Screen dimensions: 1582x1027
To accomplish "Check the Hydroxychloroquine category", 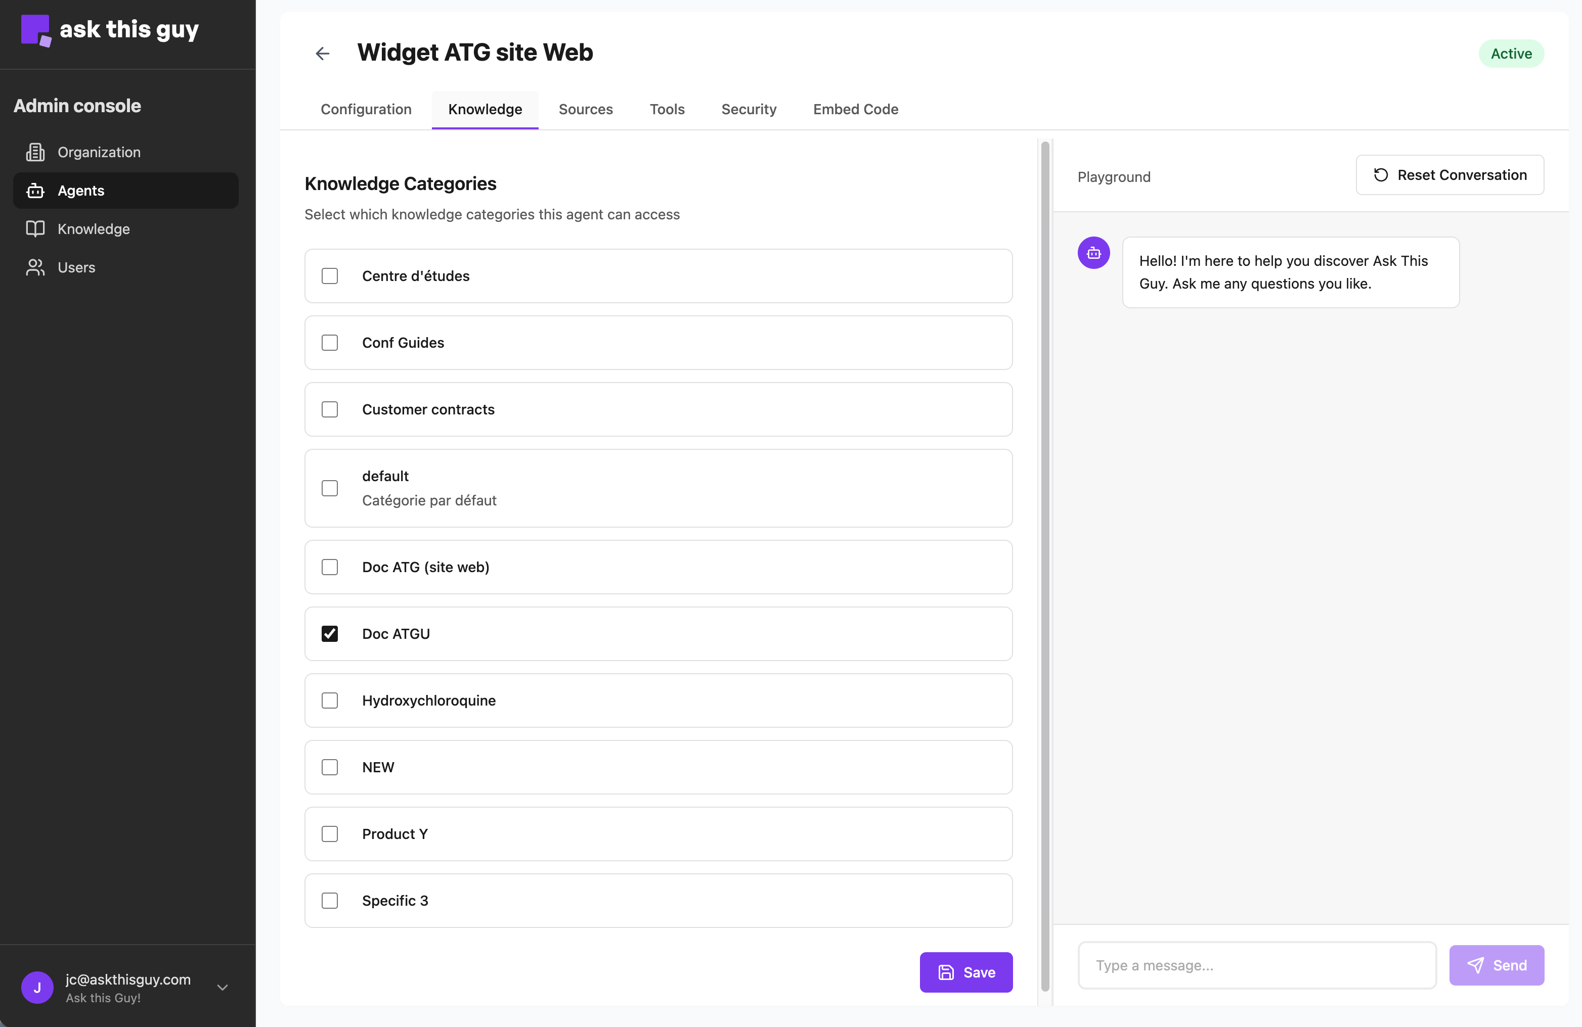I will click(x=330, y=700).
